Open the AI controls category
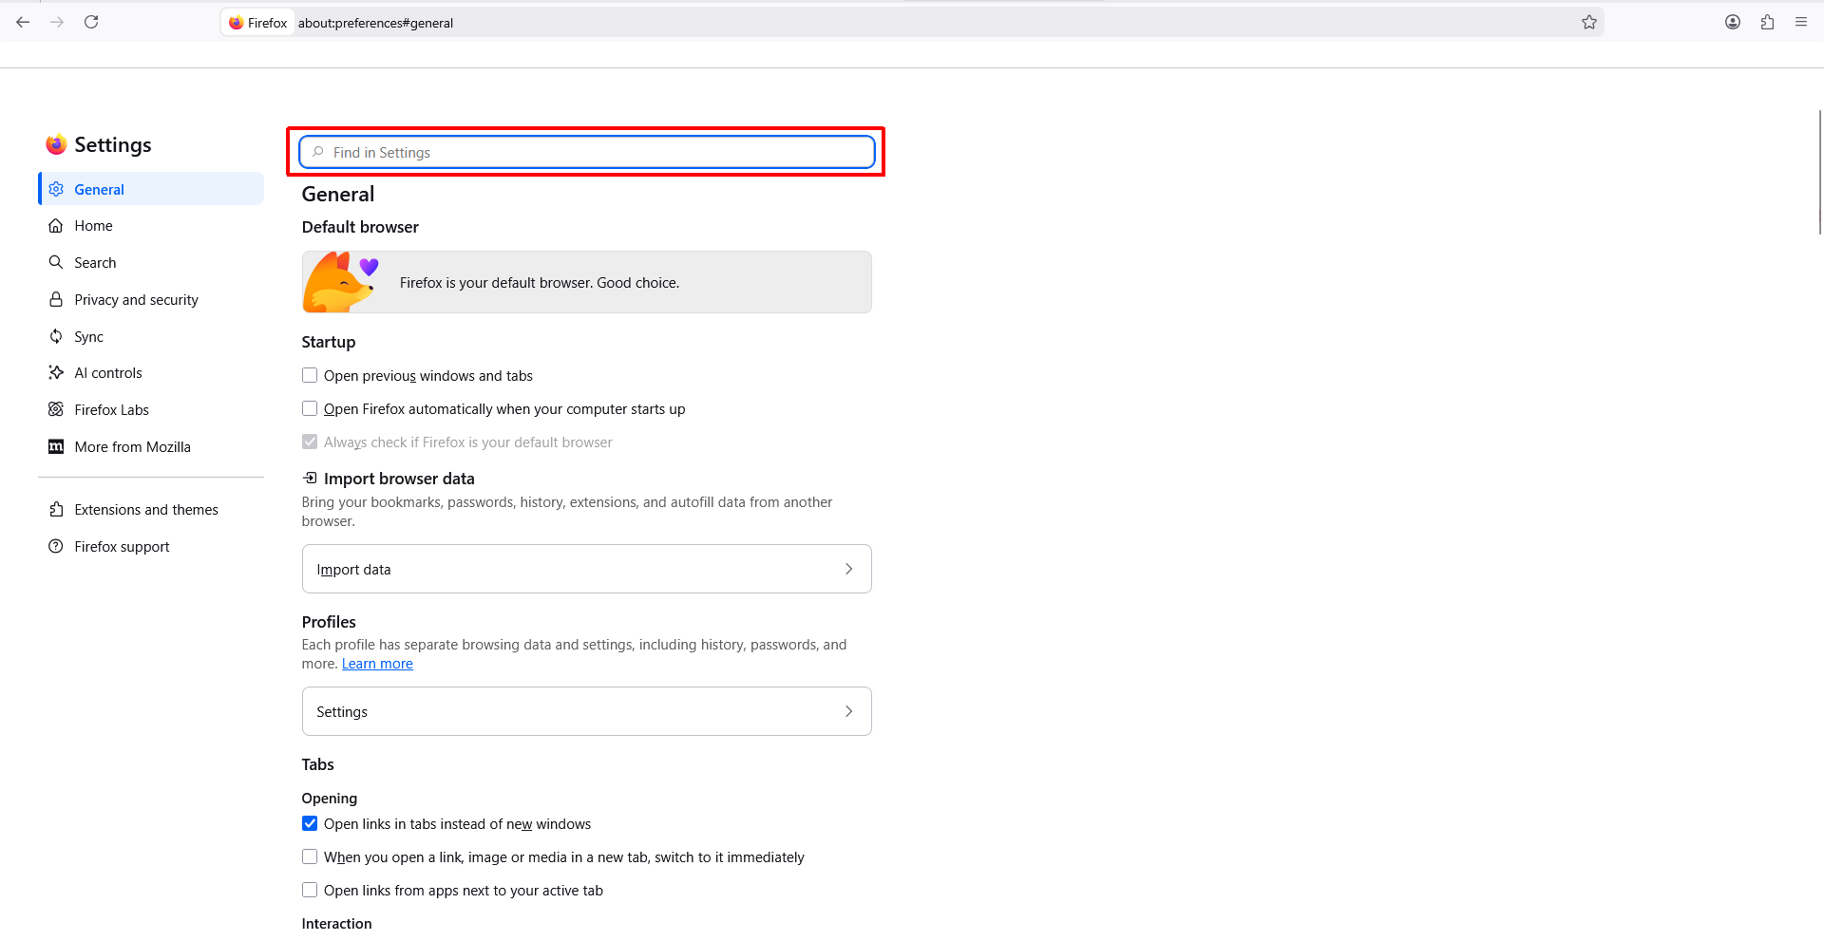Image resolution: width=1824 pixels, height=941 pixels. tap(151, 372)
